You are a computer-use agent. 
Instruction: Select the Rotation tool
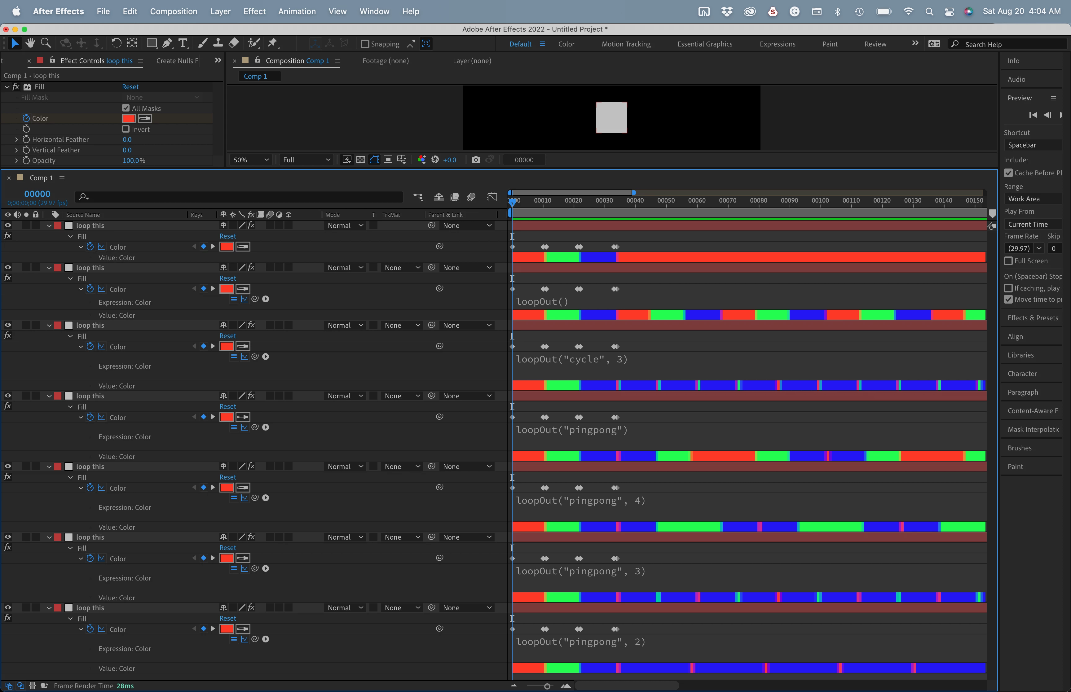[x=116, y=43]
